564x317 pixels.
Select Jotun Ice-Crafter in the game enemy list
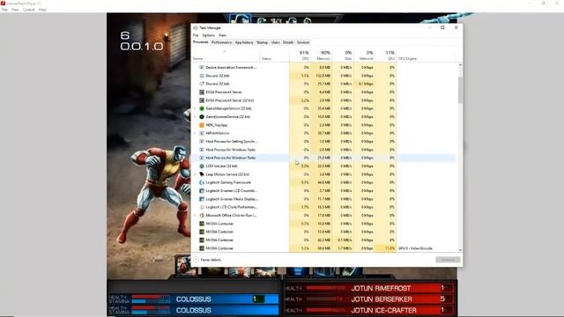pyautogui.click(x=369, y=310)
